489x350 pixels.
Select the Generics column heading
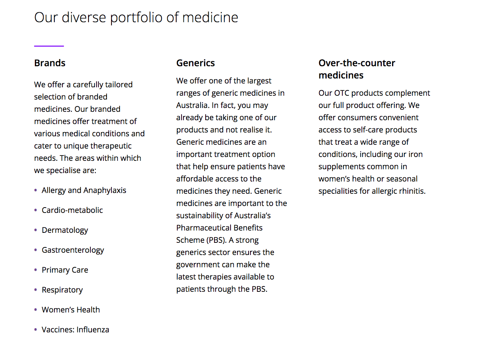[x=195, y=63]
